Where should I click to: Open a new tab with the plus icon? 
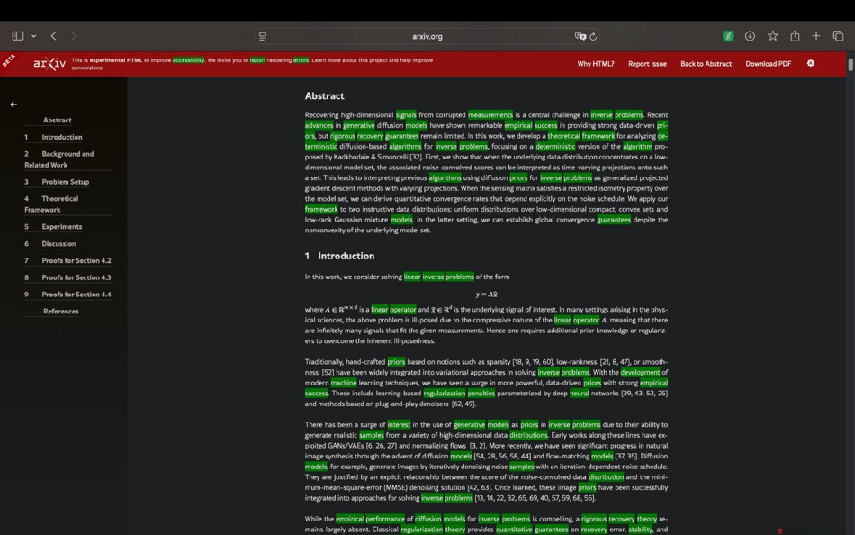(816, 36)
